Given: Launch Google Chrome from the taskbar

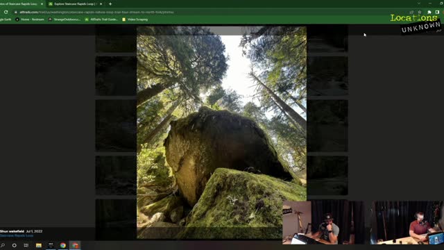Looking at the screenshot, I should coord(63,245).
